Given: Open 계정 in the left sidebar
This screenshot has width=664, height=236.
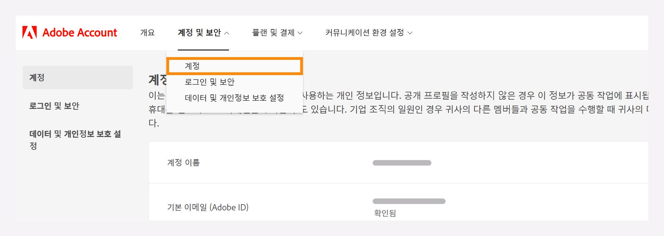Looking at the screenshot, I should coord(37,78).
